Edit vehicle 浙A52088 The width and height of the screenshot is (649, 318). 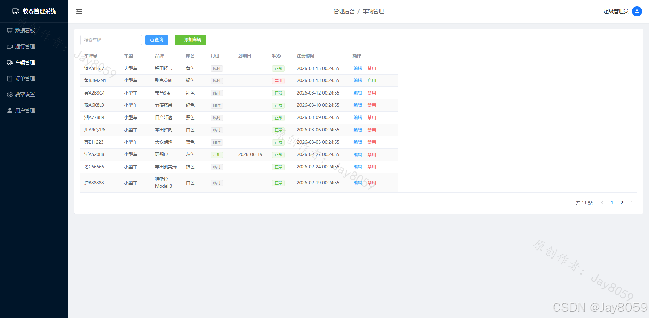358,155
